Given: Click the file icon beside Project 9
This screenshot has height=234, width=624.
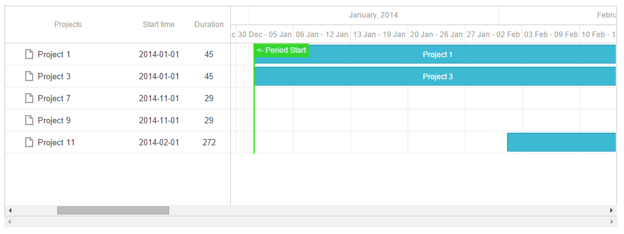Looking at the screenshot, I should (x=29, y=120).
